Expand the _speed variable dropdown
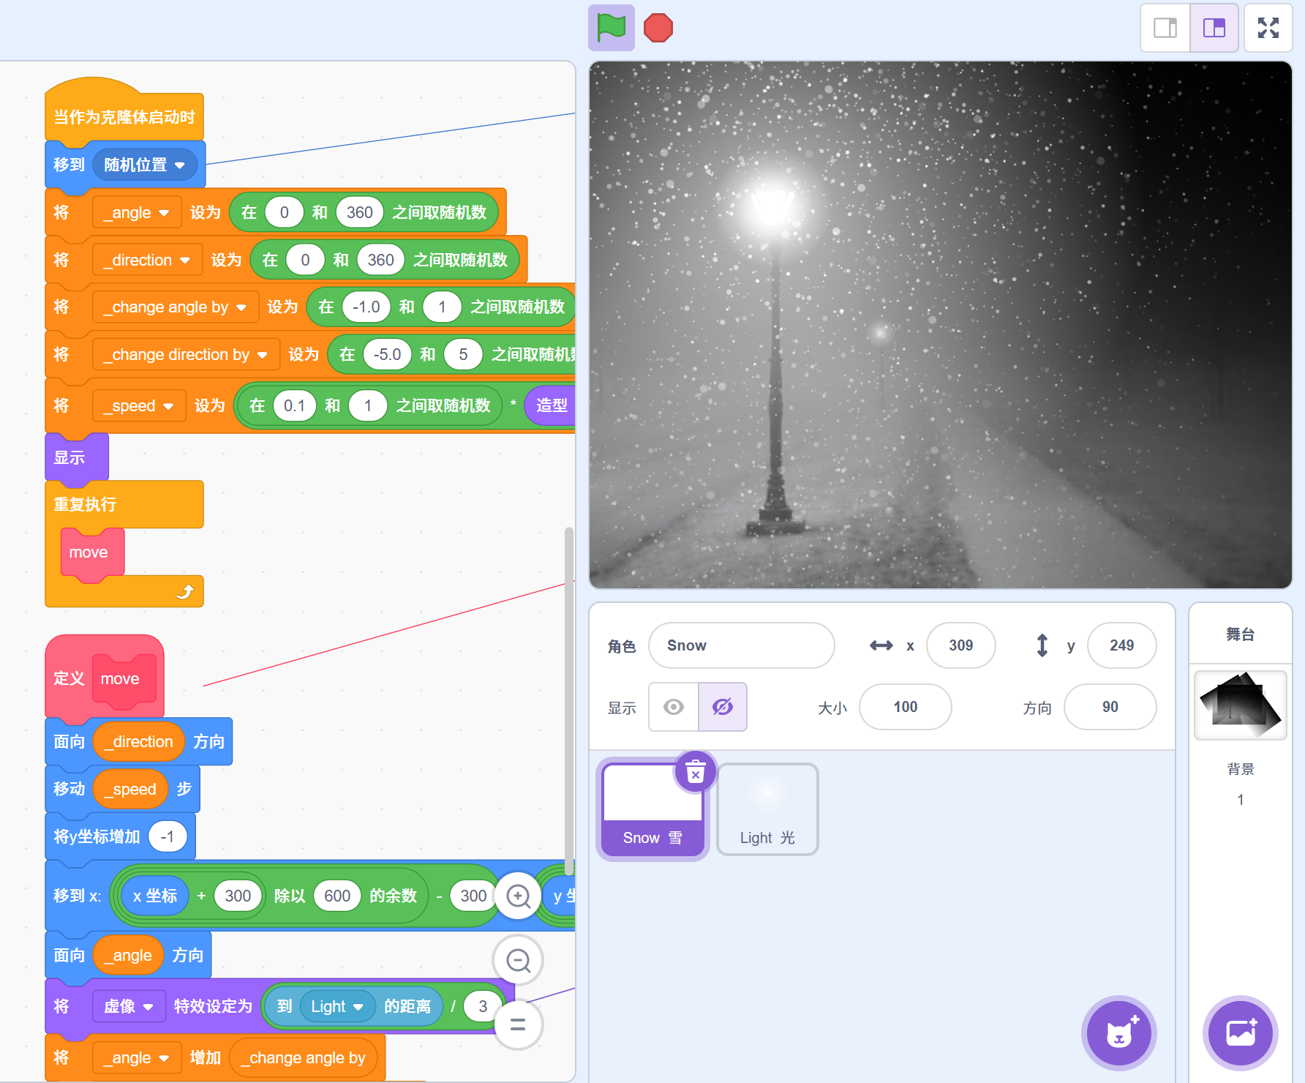Viewport: 1305px width, 1083px height. [x=168, y=406]
